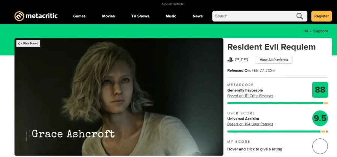Click the empty My Score circle
This screenshot has height=157, width=337.
coord(320,146)
